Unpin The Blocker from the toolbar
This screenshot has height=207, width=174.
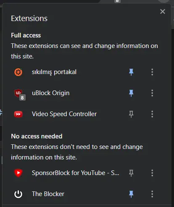click(131, 194)
